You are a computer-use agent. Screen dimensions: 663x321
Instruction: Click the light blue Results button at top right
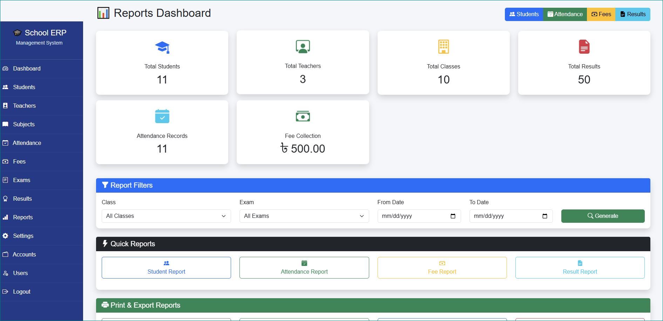633,14
